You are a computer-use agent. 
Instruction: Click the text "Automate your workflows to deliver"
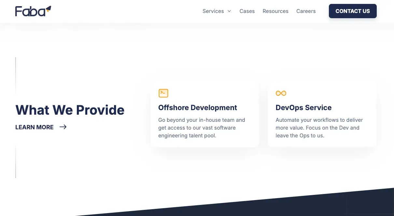[x=319, y=120]
